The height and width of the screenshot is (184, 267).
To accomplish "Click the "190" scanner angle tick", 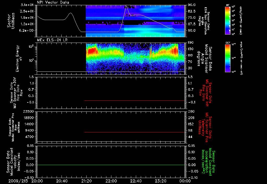I will pyautogui.click(x=191, y=43).
